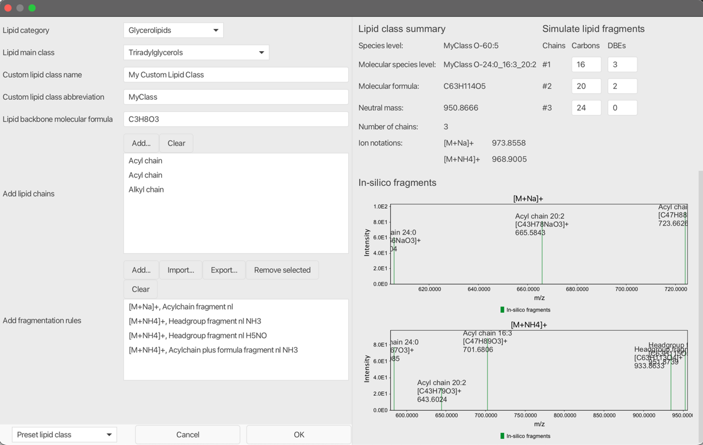The width and height of the screenshot is (703, 445).
Task: Select the second Acyl chain entry
Action: (x=236, y=175)
